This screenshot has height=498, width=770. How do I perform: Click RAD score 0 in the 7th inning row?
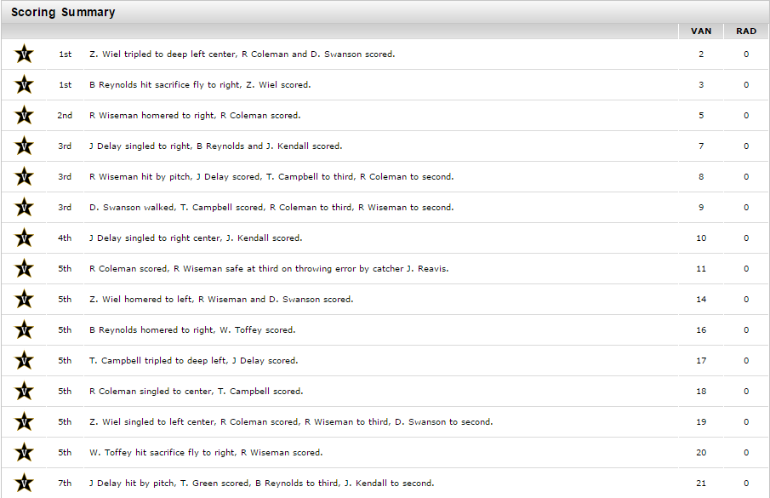point(746,483)
